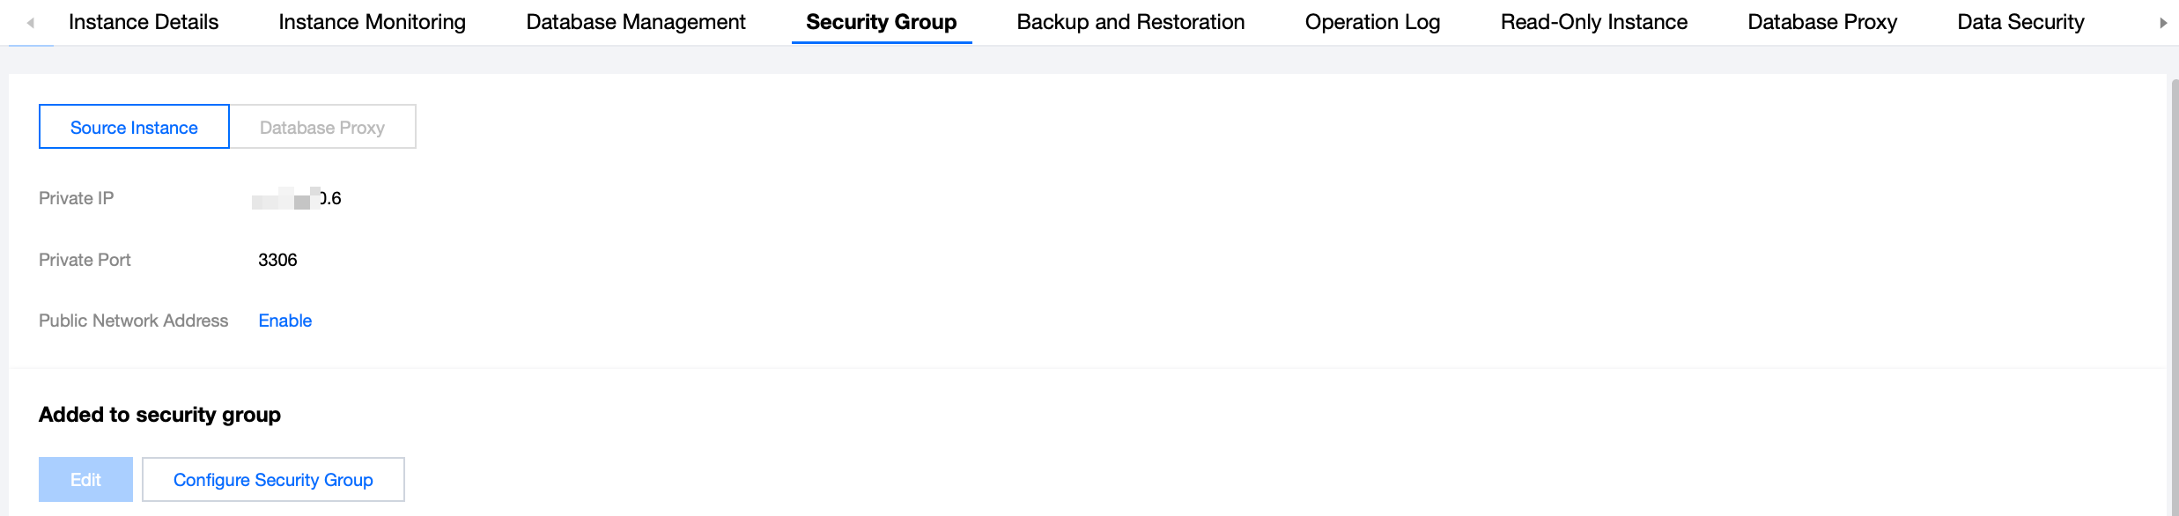Screen dimensions: 2179x516
Task: Click the masked Private IP value
Action: (x=296, y=199)
